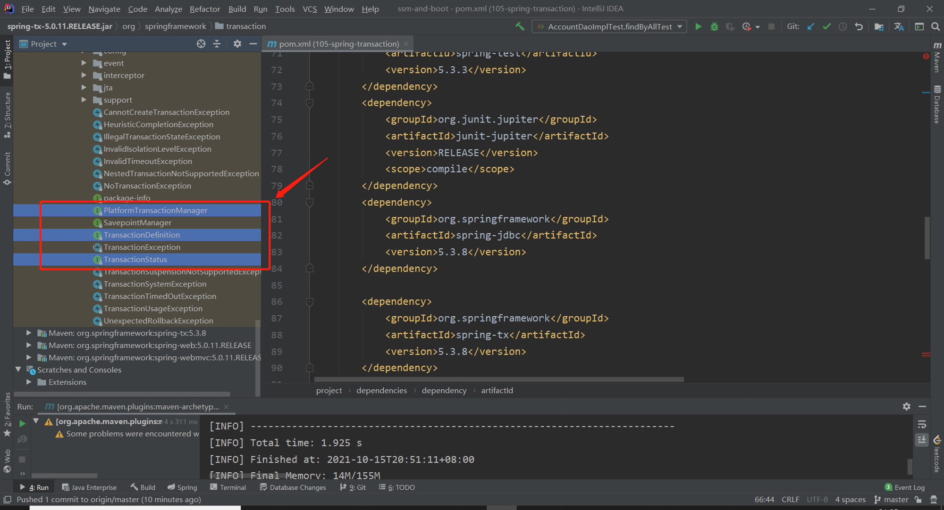Open the translate icon in toolbar

(x=899, y=26)
